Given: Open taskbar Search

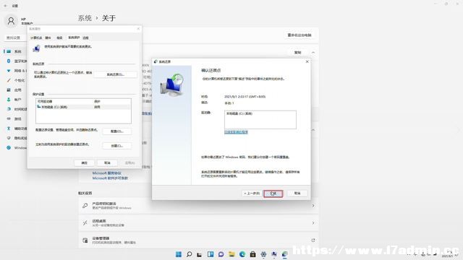Looking at the screenshot, I should click(189, 254).
